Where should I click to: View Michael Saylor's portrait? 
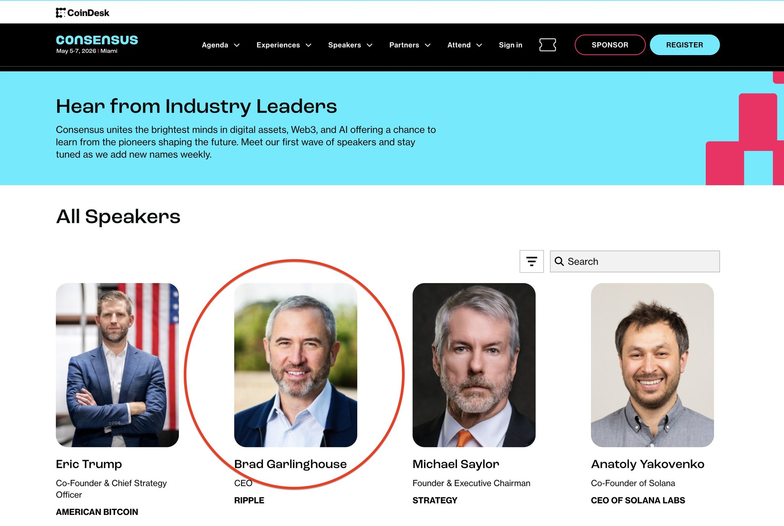[x=474, y=365]
